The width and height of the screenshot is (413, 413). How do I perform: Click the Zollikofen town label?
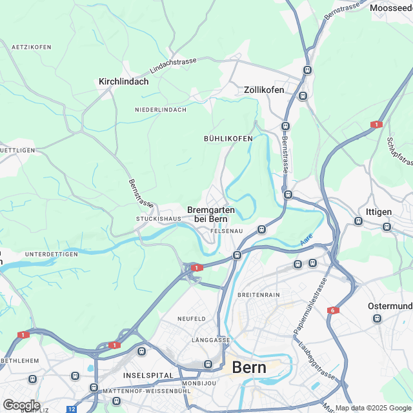click(264, 90)
